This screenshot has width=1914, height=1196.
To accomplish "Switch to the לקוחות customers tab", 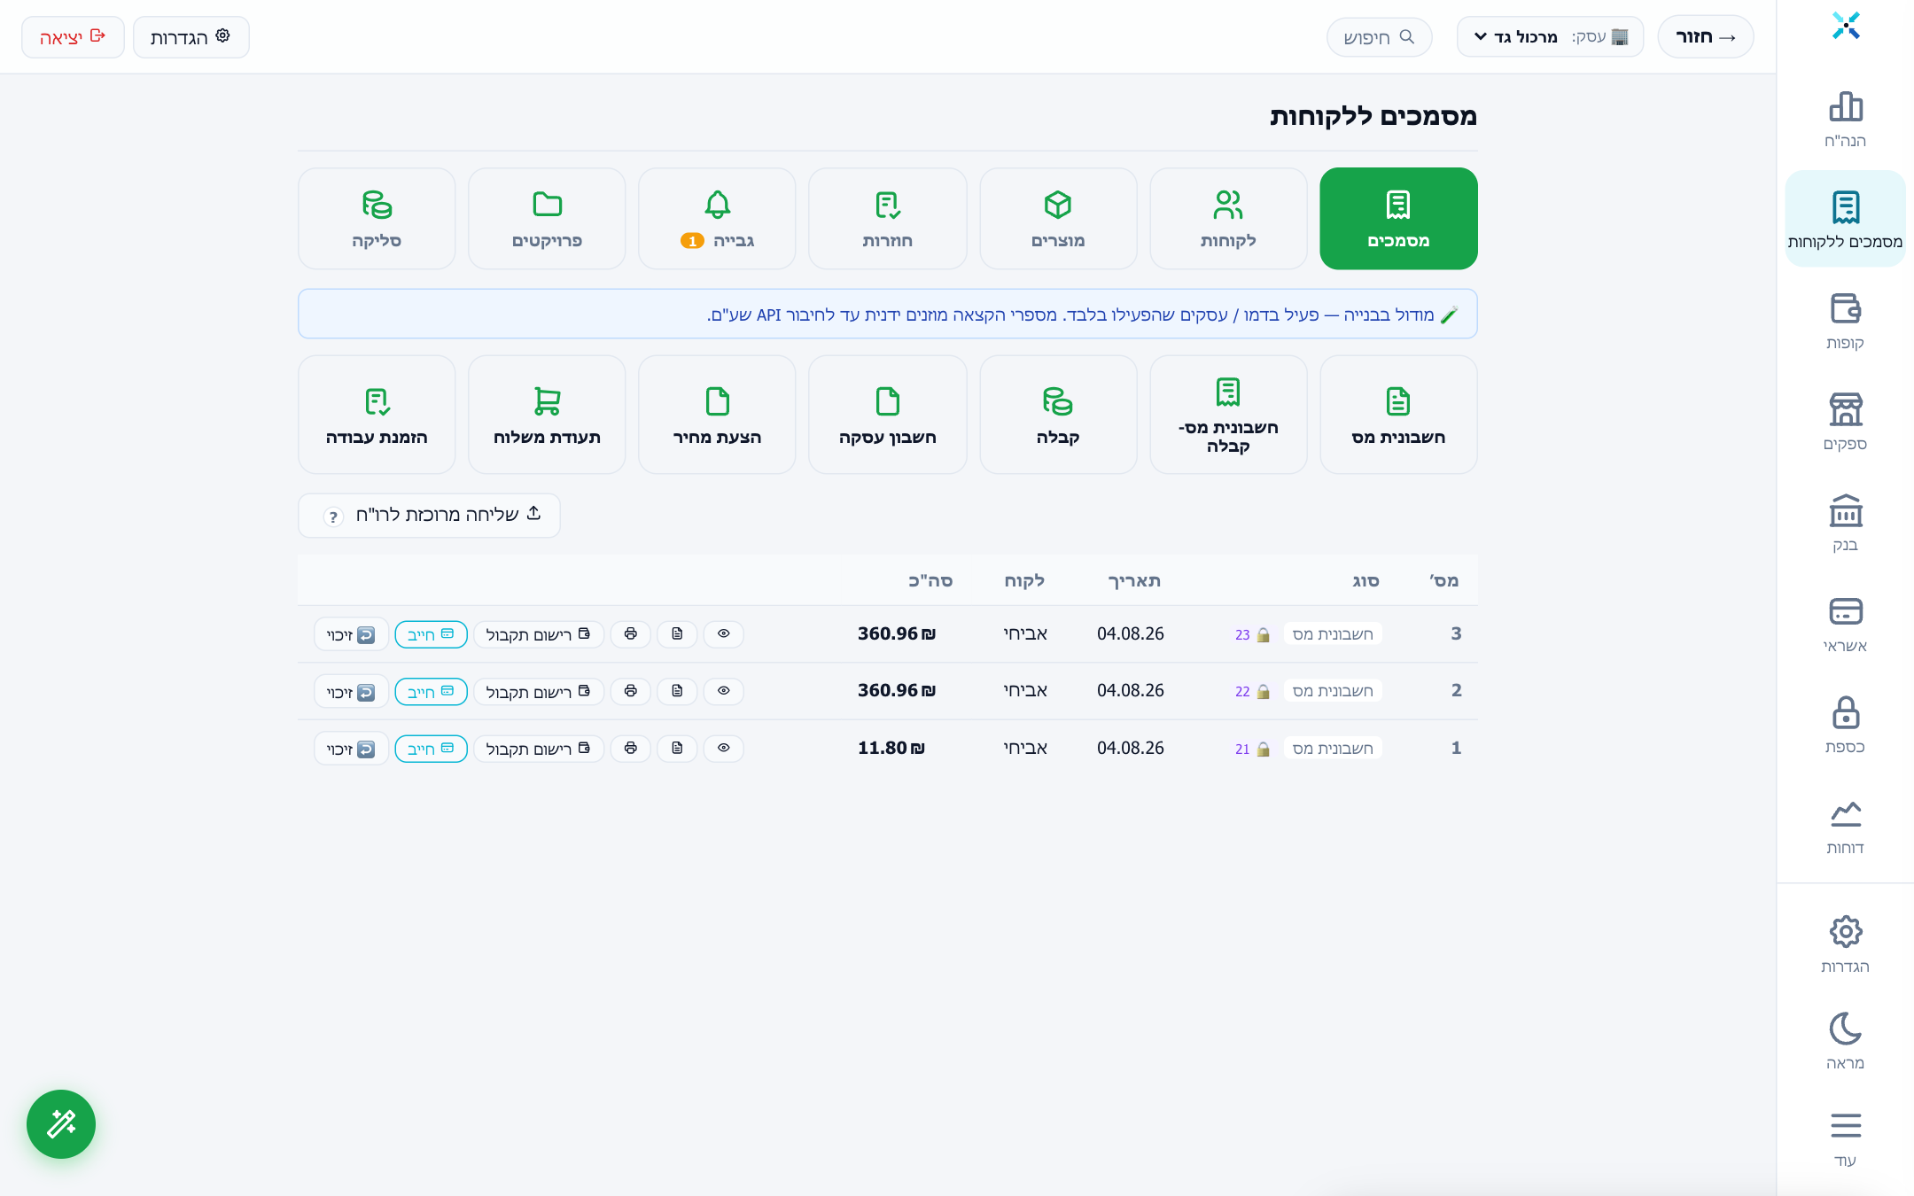I will pos(1228,219).
